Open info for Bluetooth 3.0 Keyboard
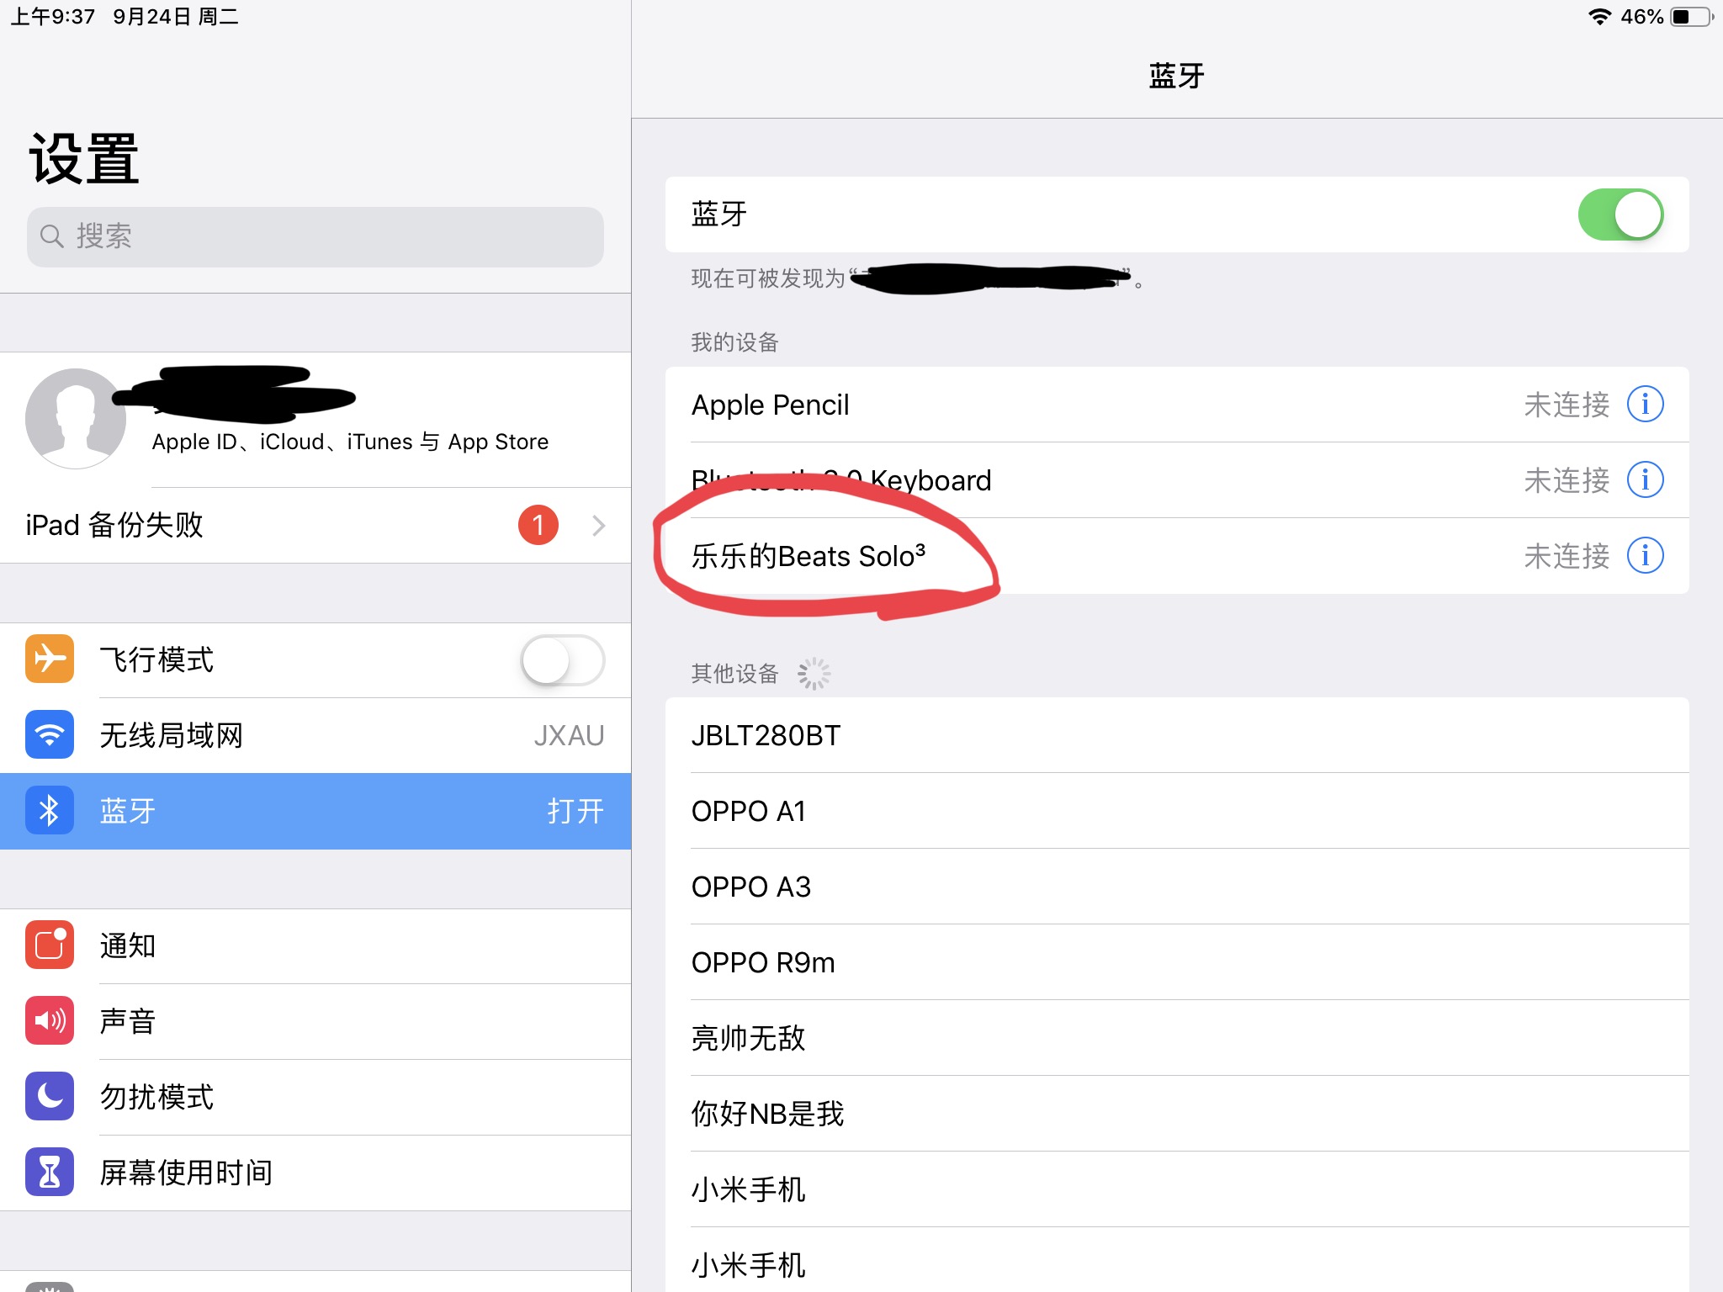The height and width of the screenshot is (1292, 1723). 1645,480
